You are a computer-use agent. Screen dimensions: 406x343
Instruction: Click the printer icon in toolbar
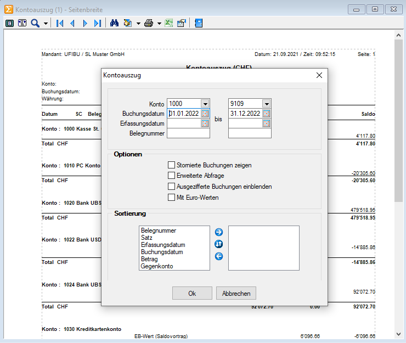(149, 23)
